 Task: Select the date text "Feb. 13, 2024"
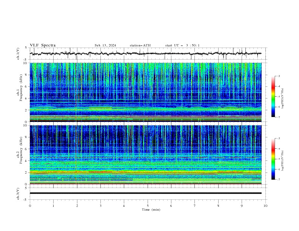[x=105, y=45]
